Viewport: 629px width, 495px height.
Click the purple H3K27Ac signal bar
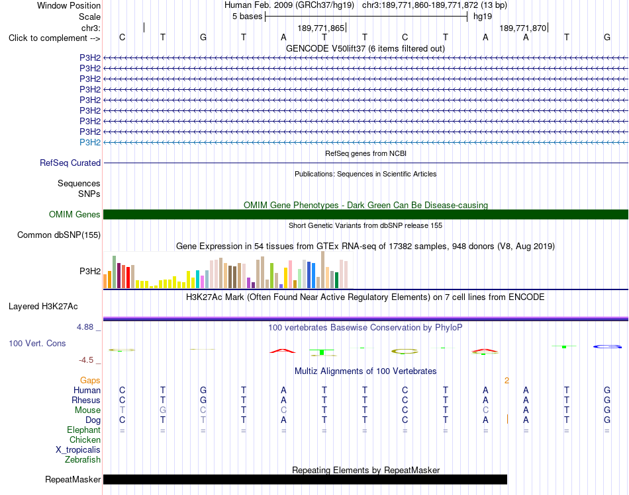tap(365, 319)
